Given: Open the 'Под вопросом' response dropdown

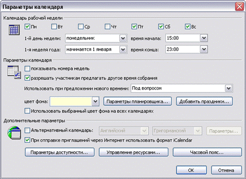Looking at the screenshot, I should tap(229, 89).
